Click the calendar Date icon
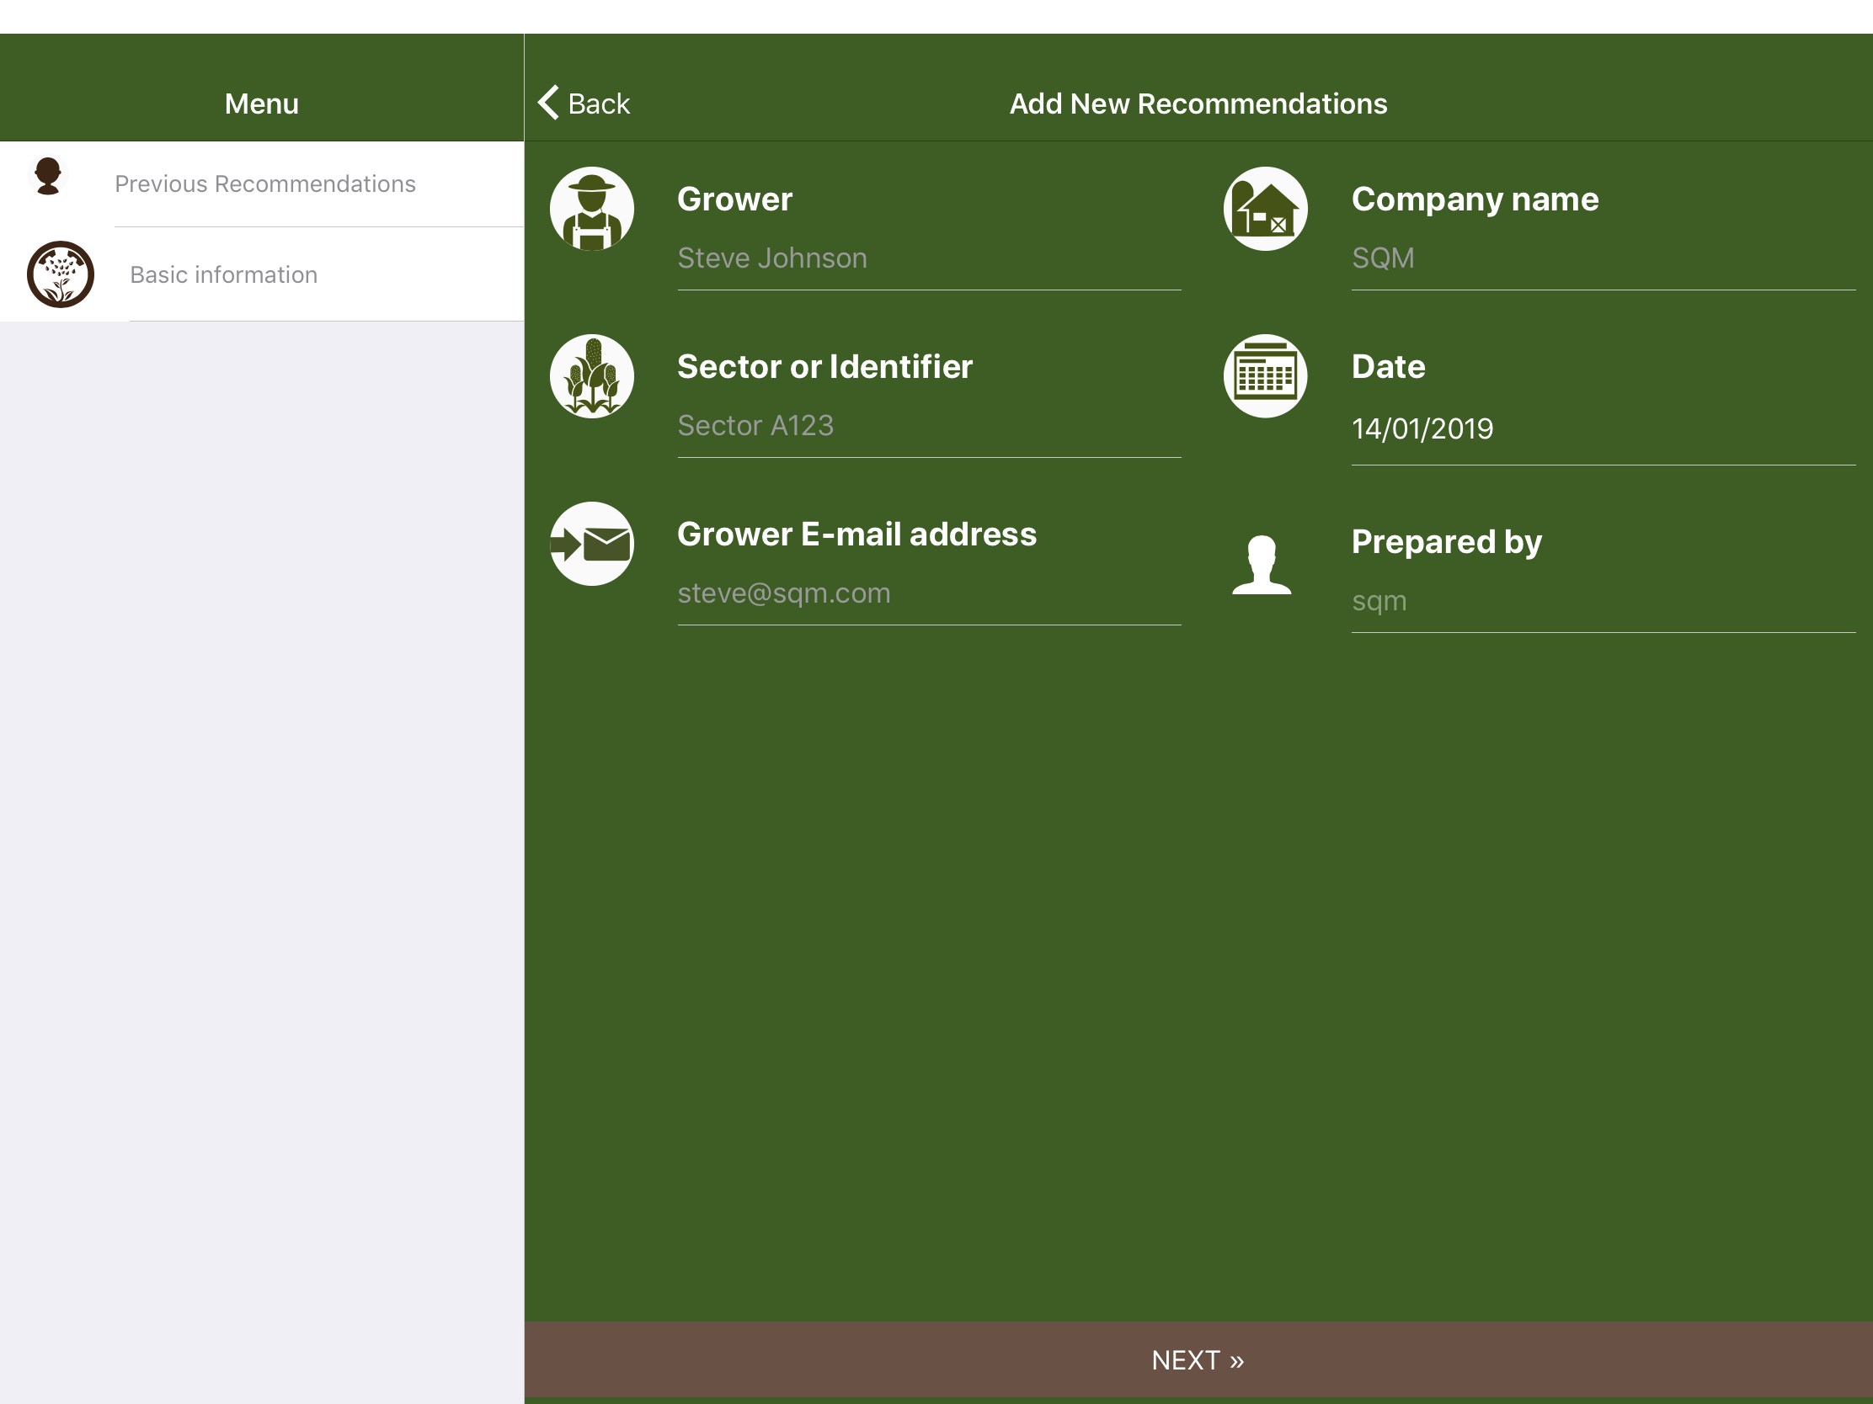Image resolution: width=1873 pixels, height=1404 pixels. 1265,375
